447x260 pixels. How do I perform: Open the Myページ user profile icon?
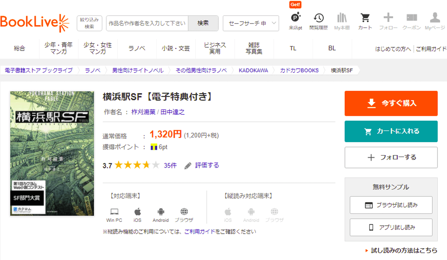(435, 21)
